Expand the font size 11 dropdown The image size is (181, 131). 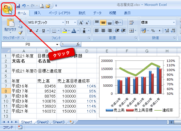pos(75,22)
